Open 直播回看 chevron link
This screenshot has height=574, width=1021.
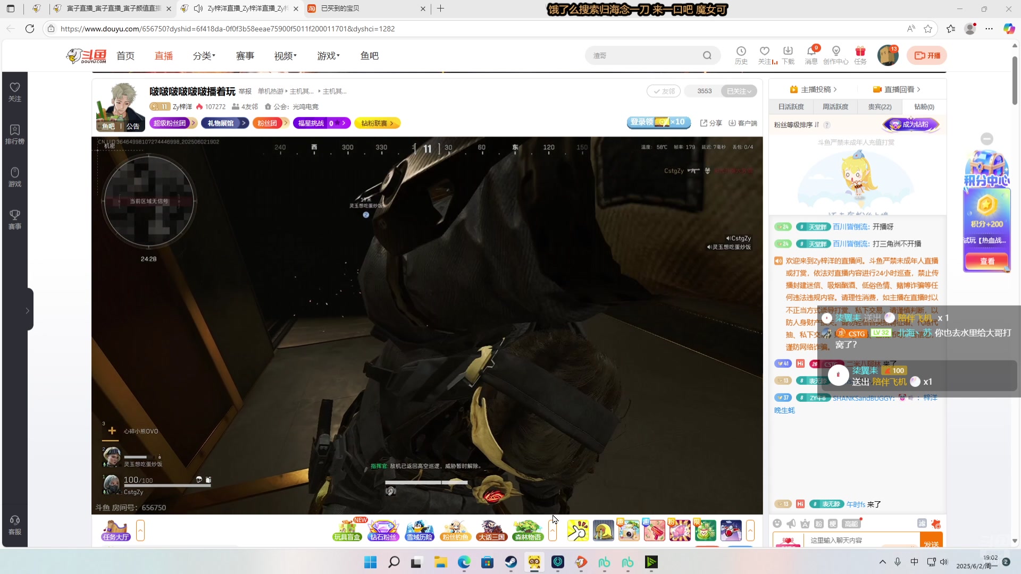[897, 89]
